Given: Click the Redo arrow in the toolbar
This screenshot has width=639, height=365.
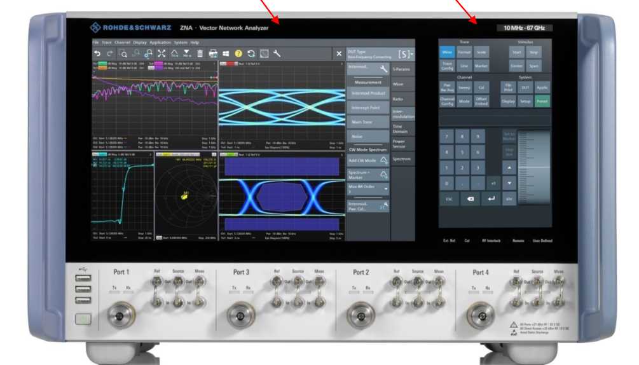Looking at the screenshot, I should coord(109,53).
